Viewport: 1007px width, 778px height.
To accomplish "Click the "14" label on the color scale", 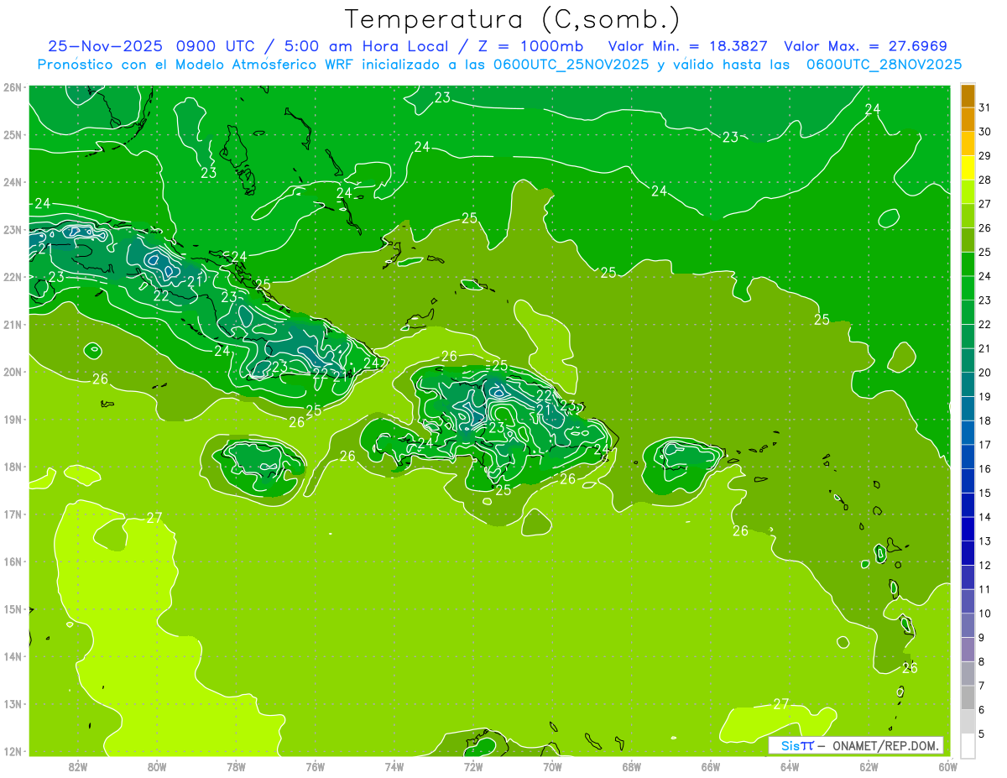I will tap(984, 517).
